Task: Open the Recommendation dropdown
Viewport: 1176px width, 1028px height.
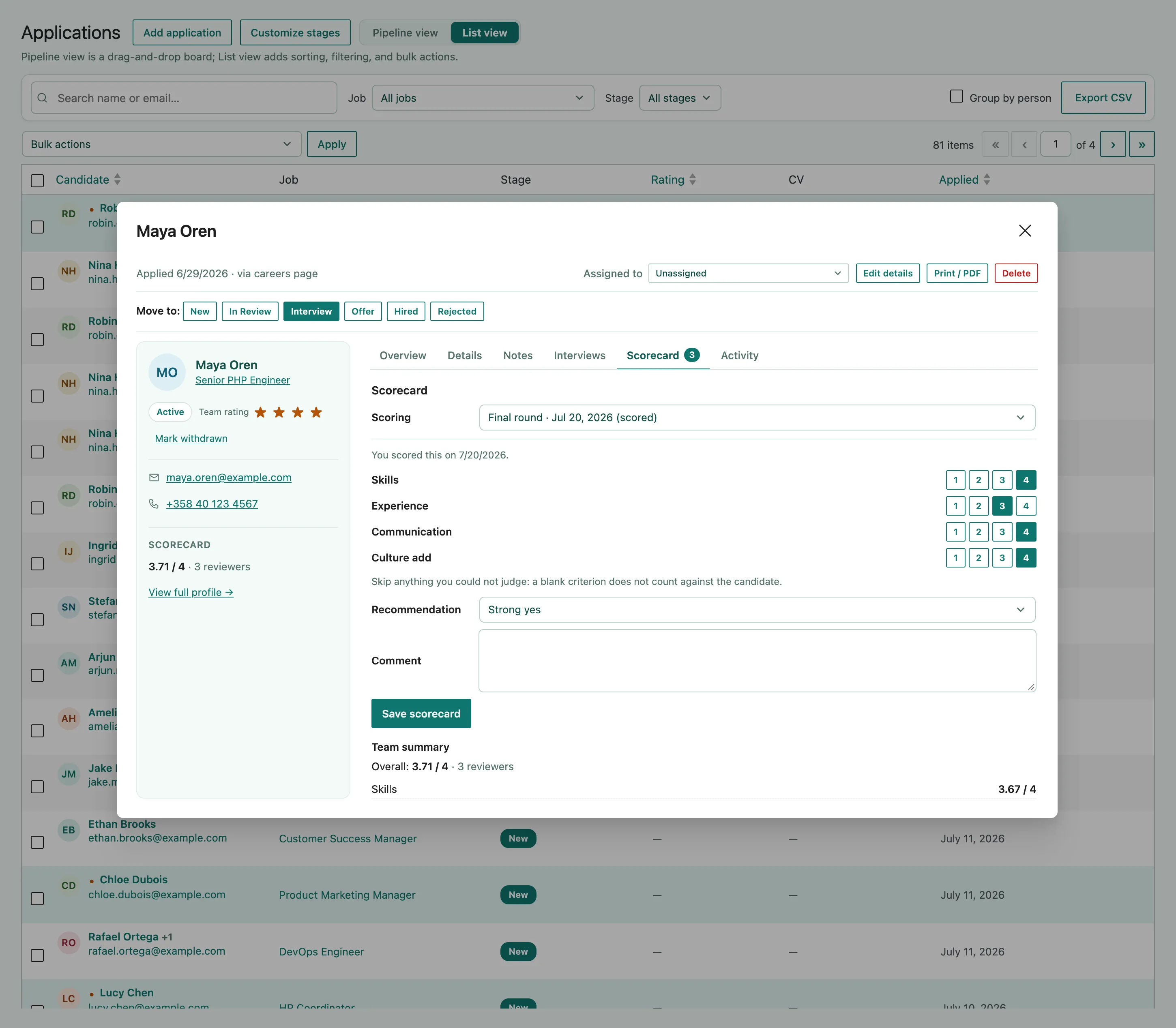Action: (x=757, y=610)
